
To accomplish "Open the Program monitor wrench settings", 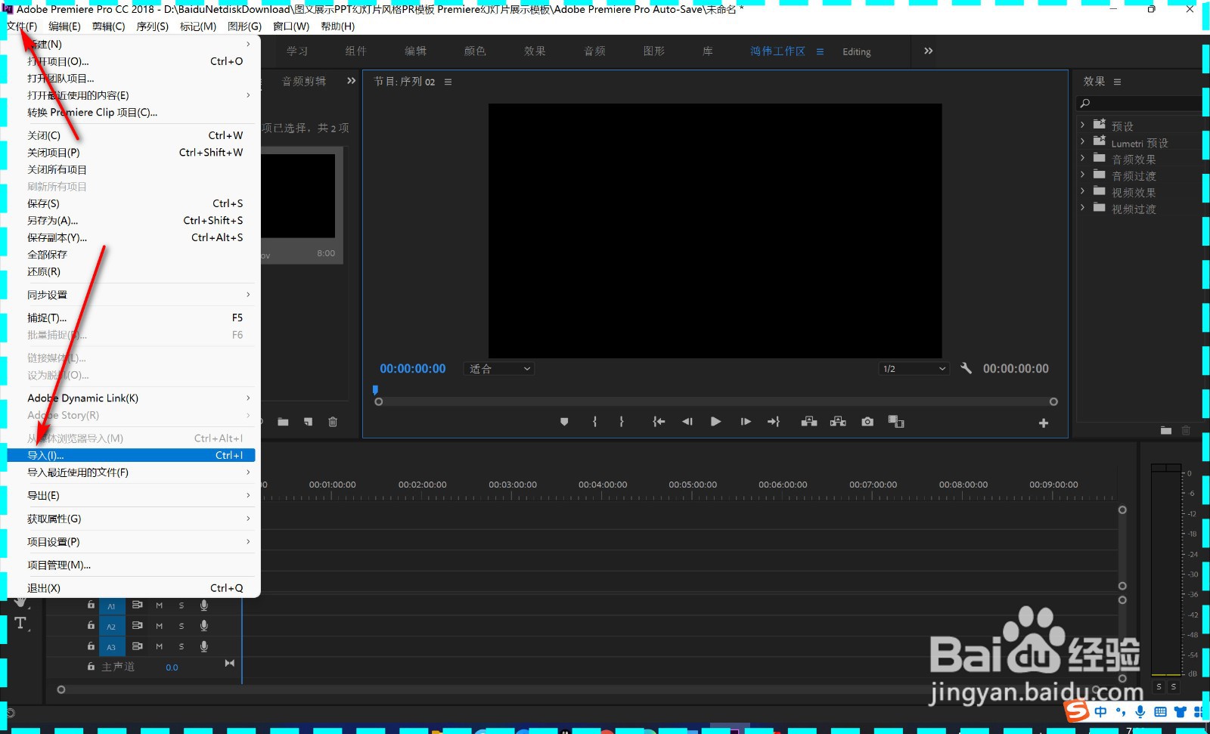I will [x=966, y=368].
